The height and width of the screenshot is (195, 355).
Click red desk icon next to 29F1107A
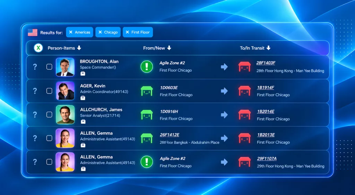pos(244,162)
